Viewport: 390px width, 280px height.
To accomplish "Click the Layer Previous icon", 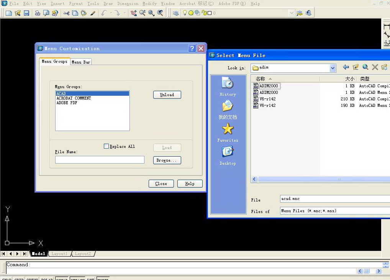I will point(308,13).
